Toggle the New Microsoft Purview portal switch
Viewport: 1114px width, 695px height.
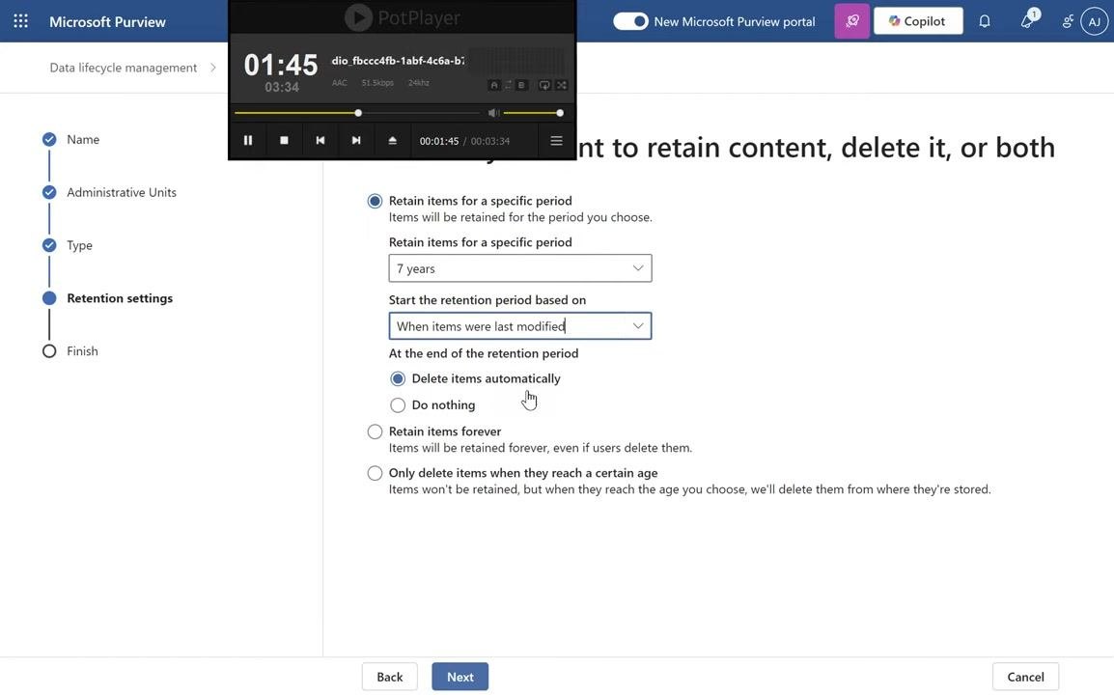630,21
